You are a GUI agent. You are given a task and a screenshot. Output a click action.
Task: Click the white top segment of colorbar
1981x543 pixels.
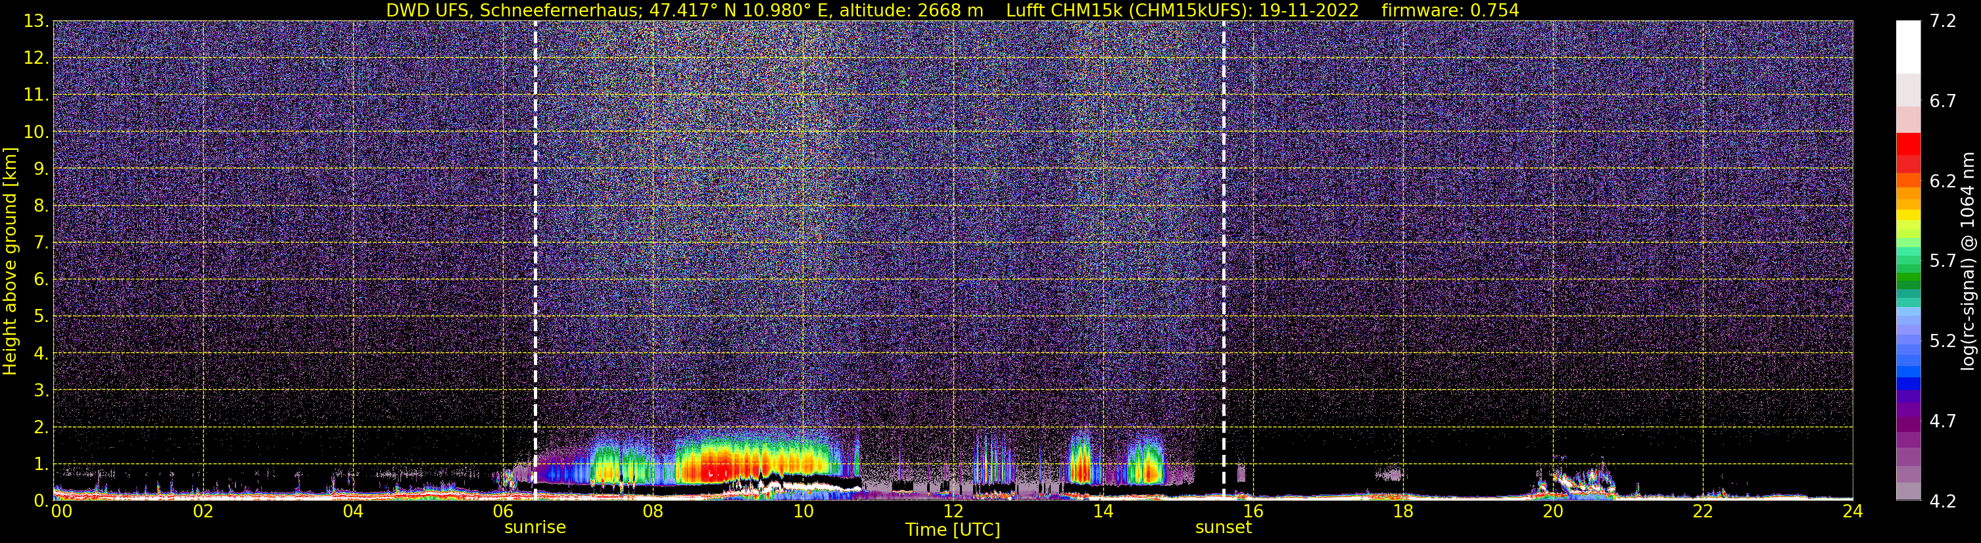pyautogui.click(x=1908, y=46)
